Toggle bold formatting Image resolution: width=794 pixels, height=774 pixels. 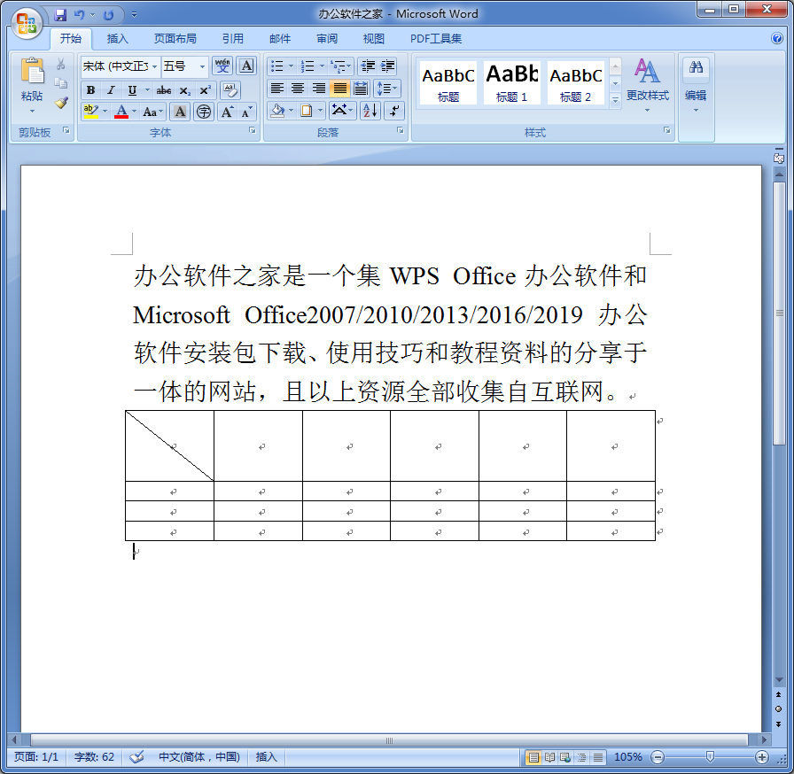click(x=90, y=90)
